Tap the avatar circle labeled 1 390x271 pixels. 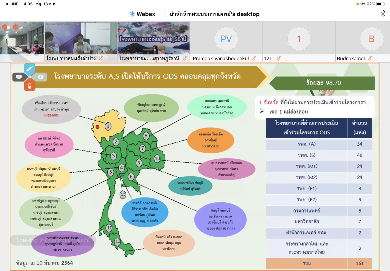click(x=299, y=39)
